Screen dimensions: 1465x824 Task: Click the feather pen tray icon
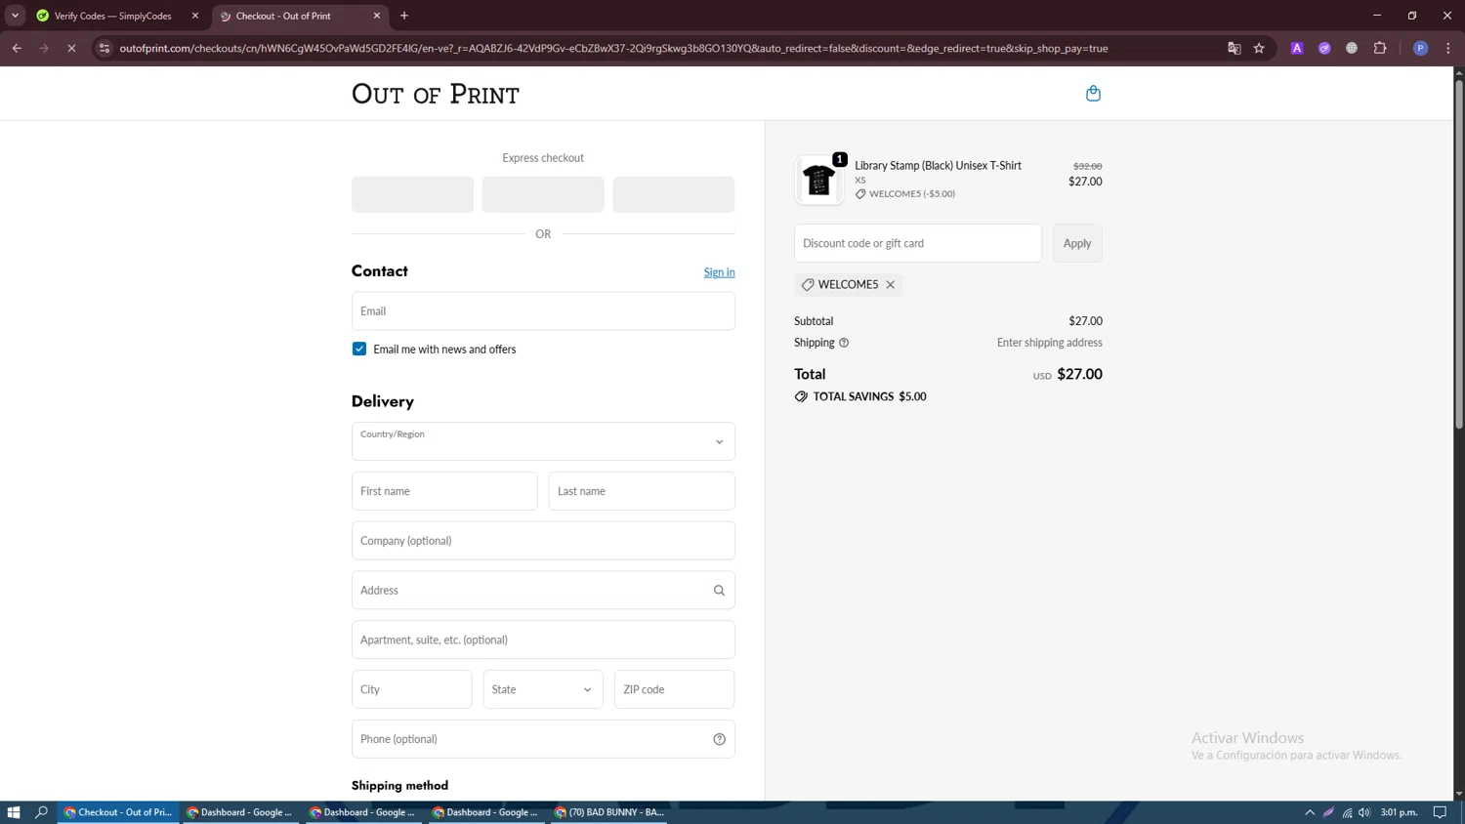1328,812
